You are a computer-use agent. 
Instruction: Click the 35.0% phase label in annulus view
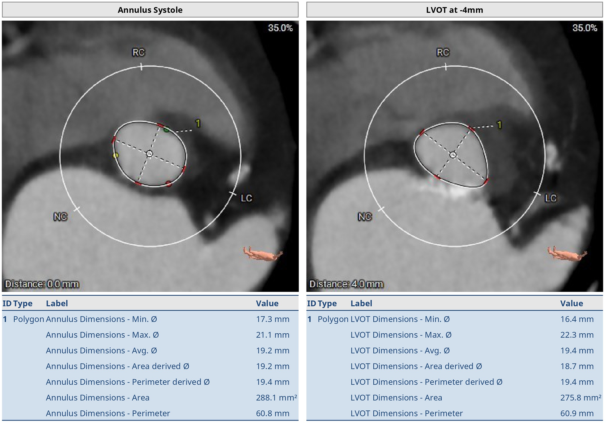pyautogui.click(x=280, y=28)
